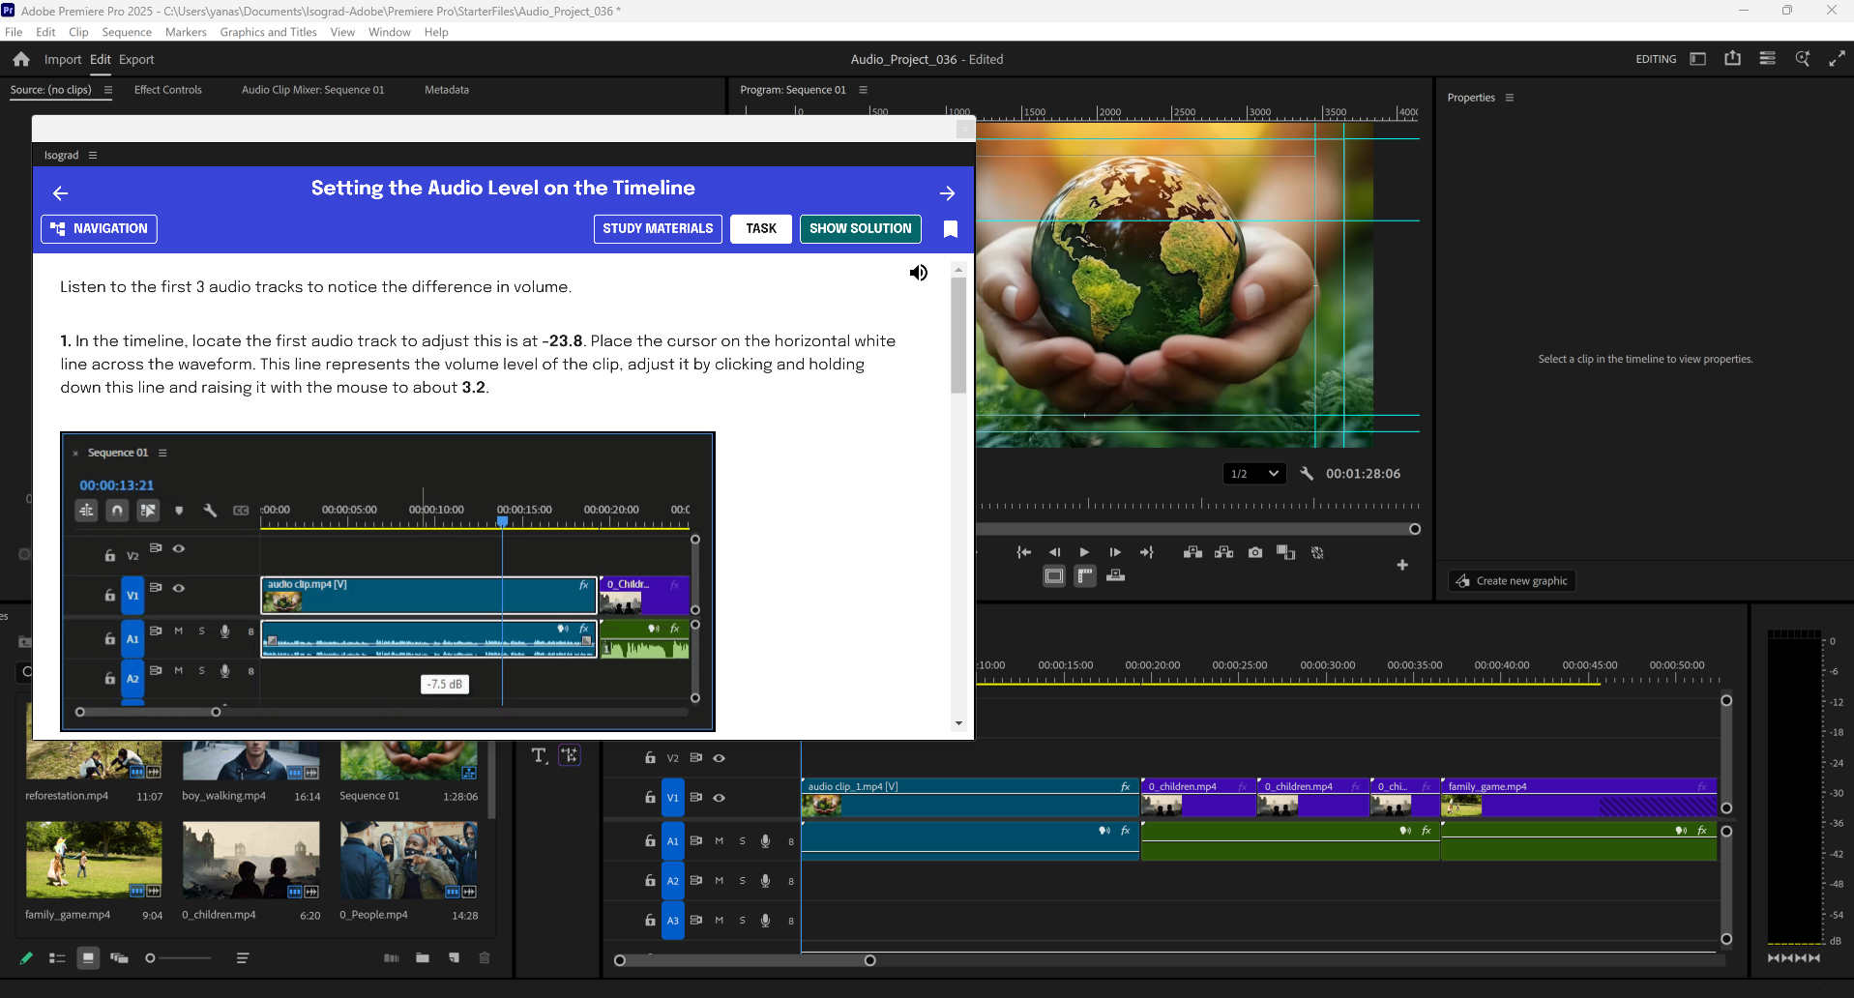This screenshot has width=1854, height=998.
Task: Go to the previous tutorial page arrow
Action: point(60,193)
